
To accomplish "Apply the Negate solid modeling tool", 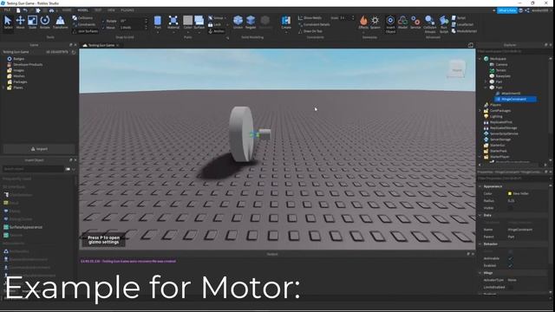I will 251,22.
